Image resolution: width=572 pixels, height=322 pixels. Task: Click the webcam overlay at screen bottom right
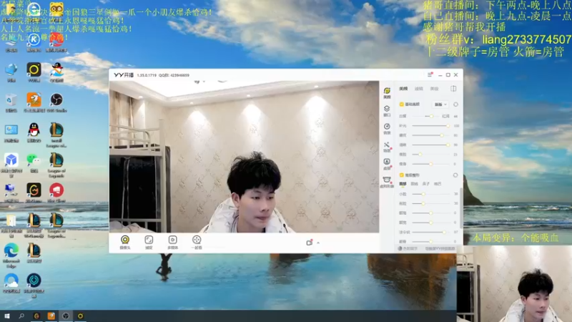tap(514, 283)
